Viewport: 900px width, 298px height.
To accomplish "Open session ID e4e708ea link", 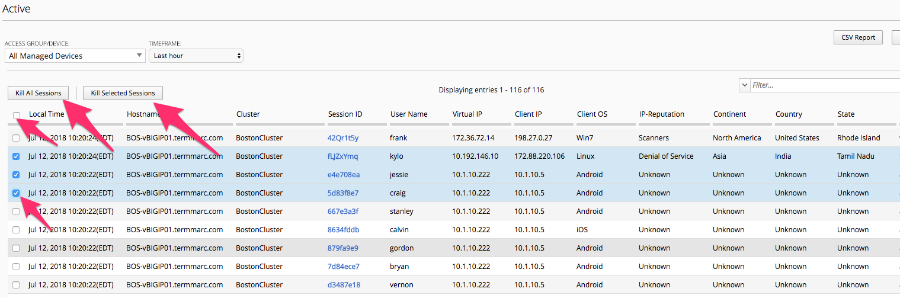I will (x=344, y=175).
